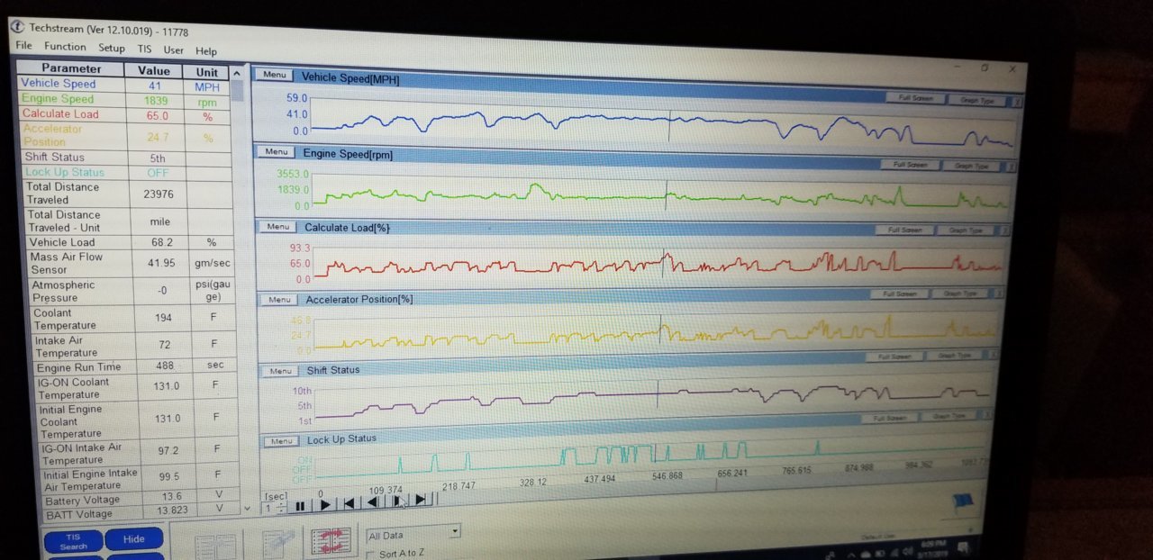Image resolution: width=1153 pixels, height=560 pixels.
Task: Select the Lock Up Status parameter row
Action: click(x=127, y=173)
